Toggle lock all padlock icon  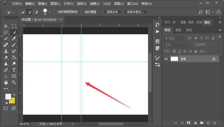point(195,51)
